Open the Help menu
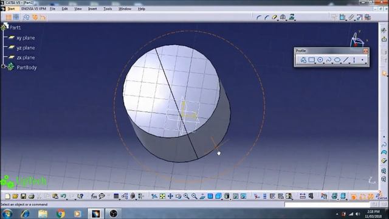 142,9
